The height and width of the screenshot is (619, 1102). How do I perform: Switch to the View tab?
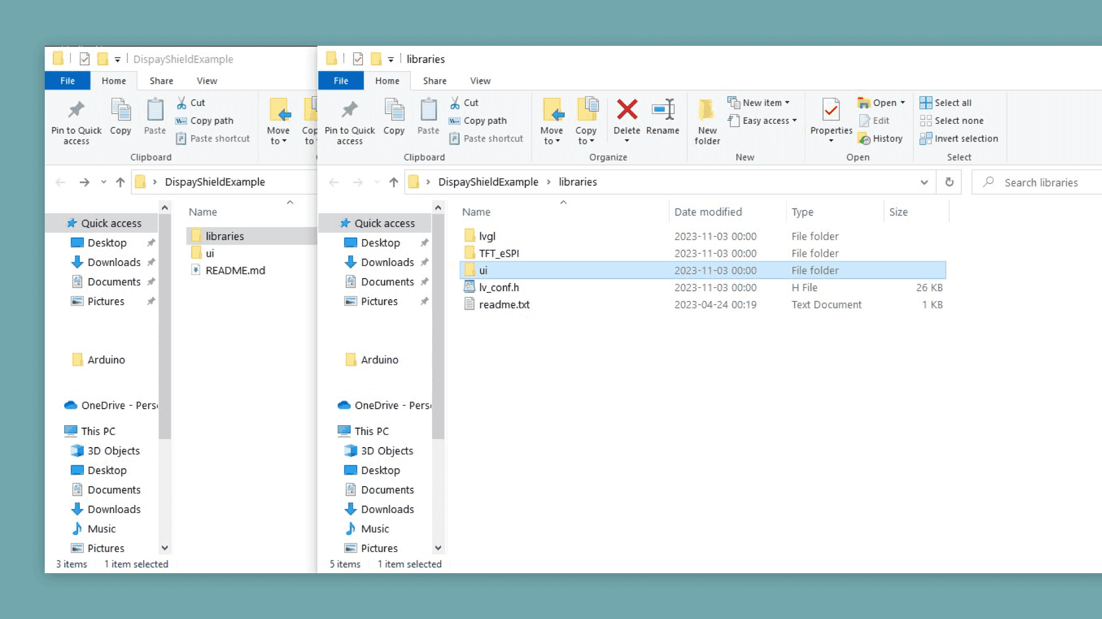(x=480, y=81)
